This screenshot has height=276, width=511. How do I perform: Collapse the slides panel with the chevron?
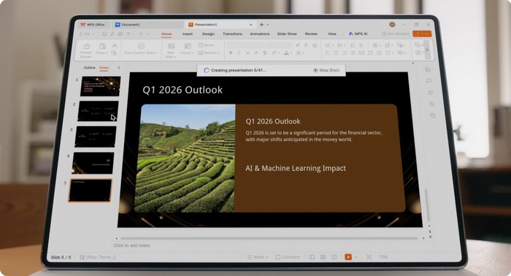118,68
